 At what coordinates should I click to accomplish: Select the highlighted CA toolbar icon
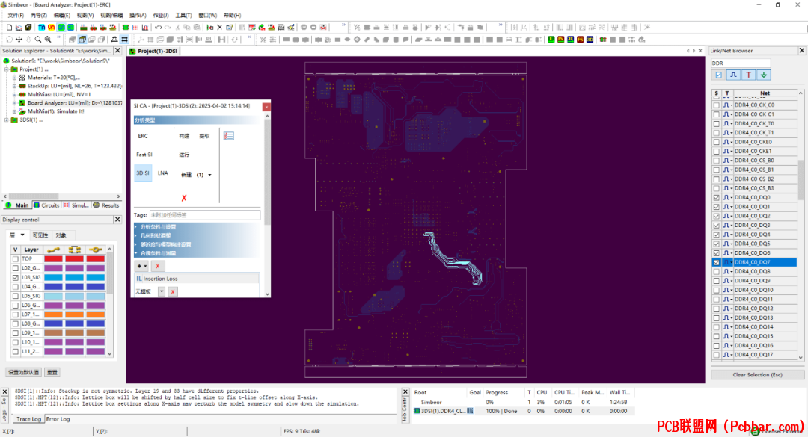(x=61, y=28)
